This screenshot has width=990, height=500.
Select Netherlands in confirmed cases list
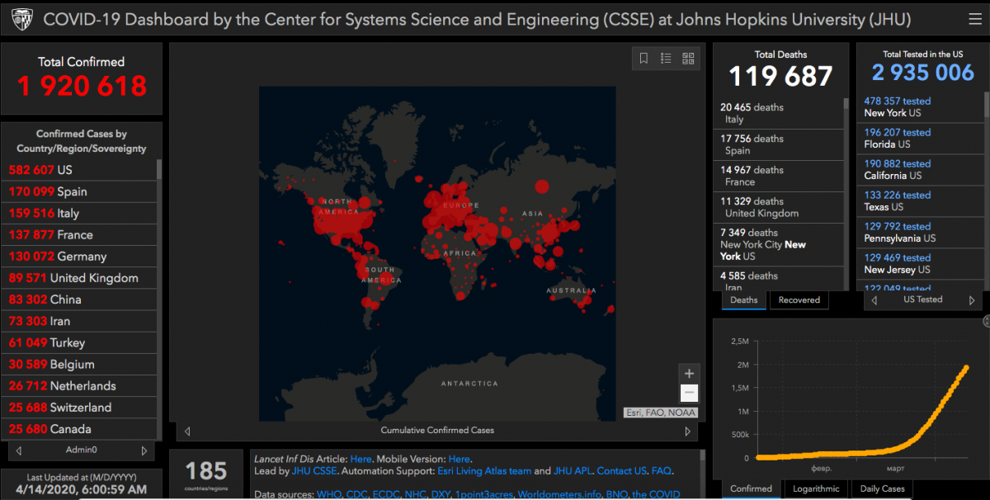pyautogui.click(x=79, y=385)
